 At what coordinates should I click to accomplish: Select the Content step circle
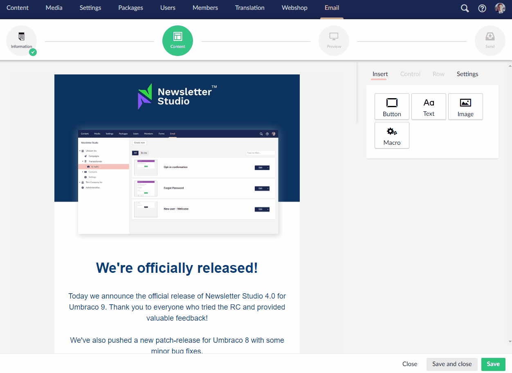point(177,41)
